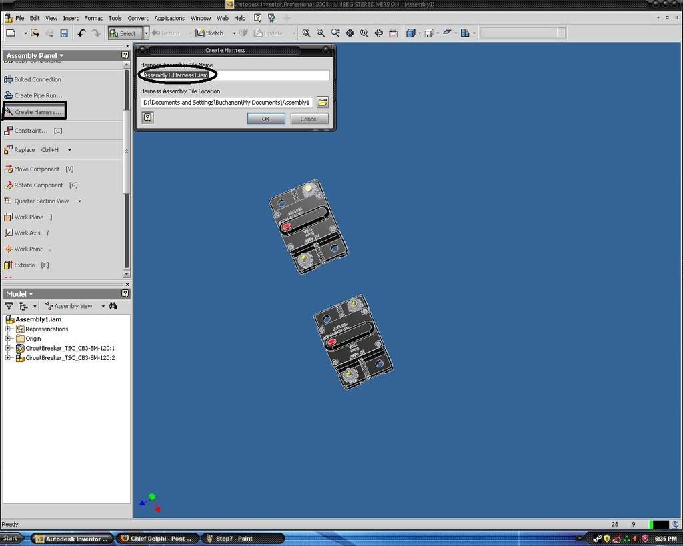Image resolution: width=683 pixels, height=546 pixels.
Task: Click the Sketch toolbar button
Action: tap(210, 33)
